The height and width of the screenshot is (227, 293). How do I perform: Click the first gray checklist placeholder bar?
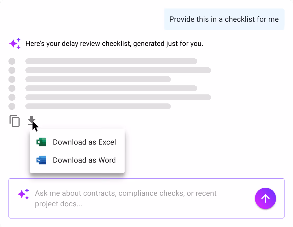[111, 61]
